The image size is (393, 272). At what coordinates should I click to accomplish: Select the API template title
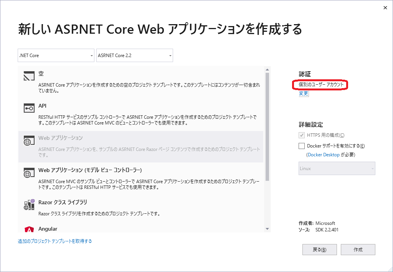coord(42,106)
